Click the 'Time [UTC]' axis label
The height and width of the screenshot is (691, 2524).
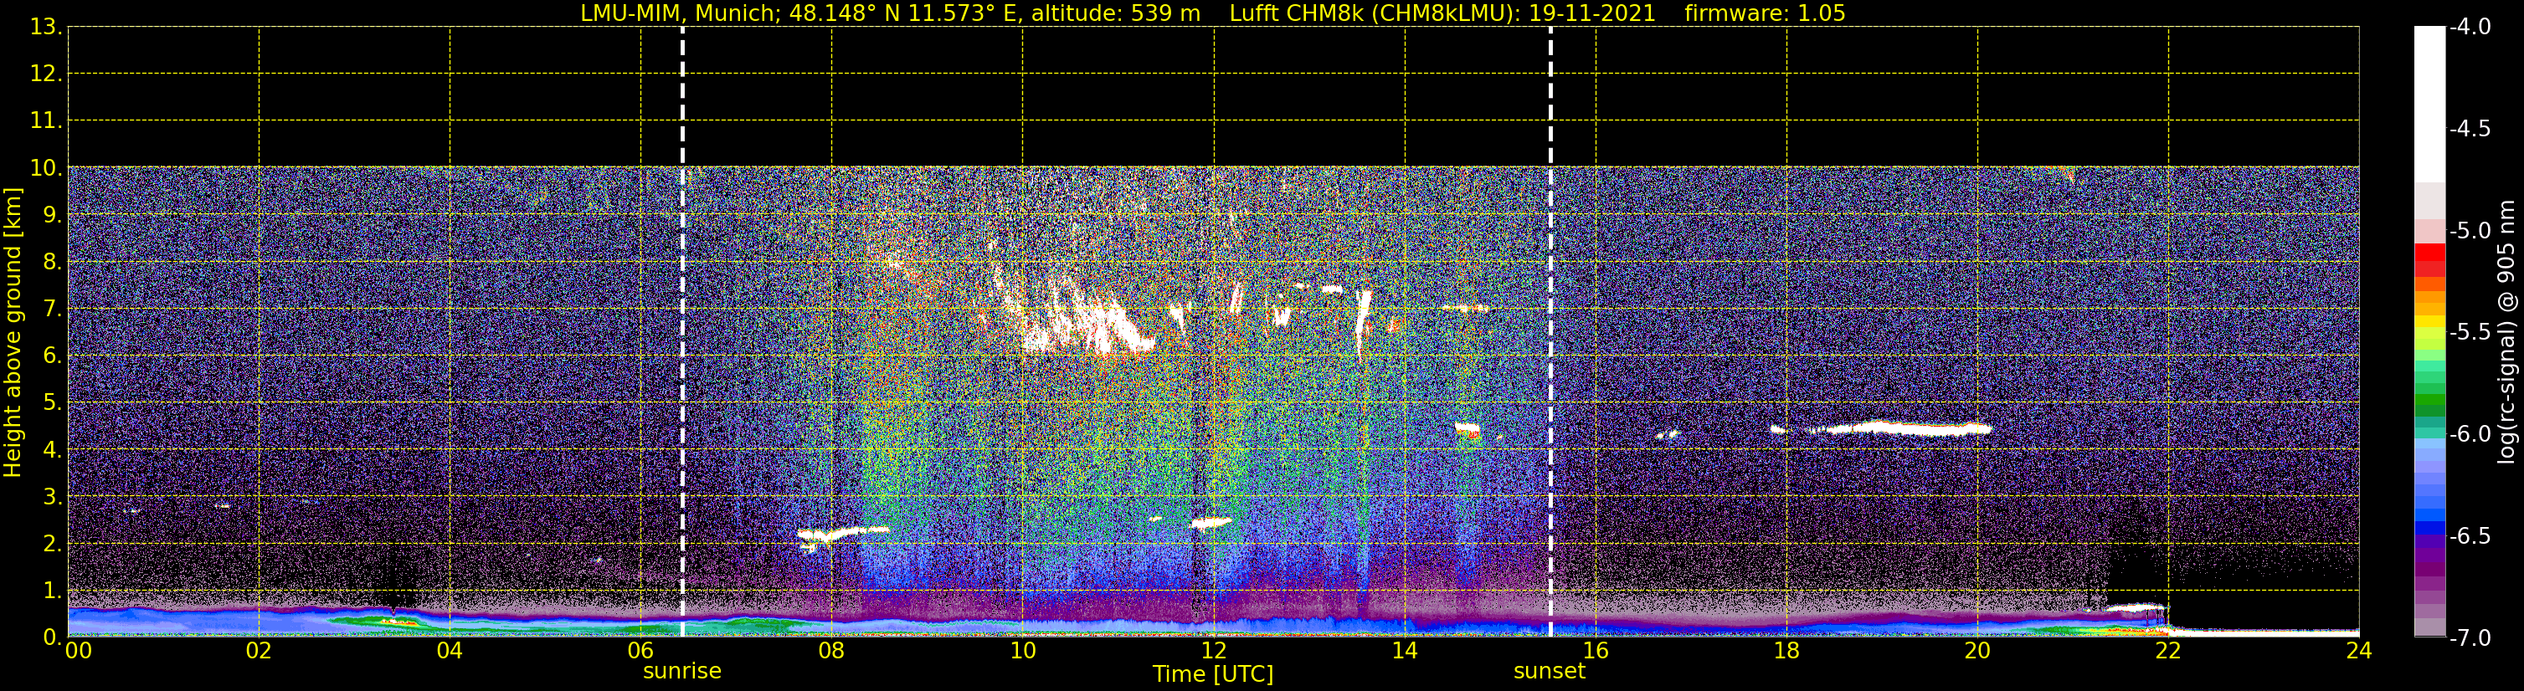click(x=1213, y=674)
